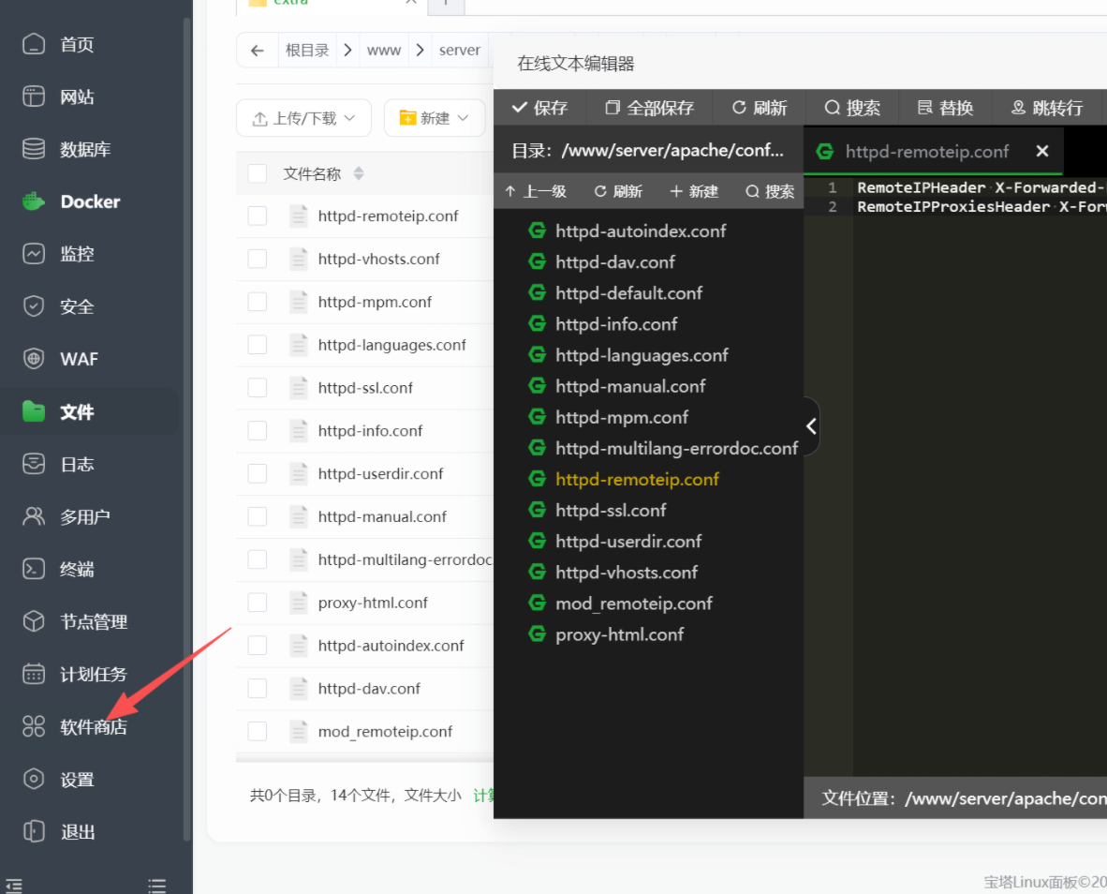Go to server folder in breadcrumb

[x=460, y=51]
